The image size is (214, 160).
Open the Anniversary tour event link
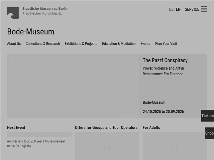(x=36, y=144)
